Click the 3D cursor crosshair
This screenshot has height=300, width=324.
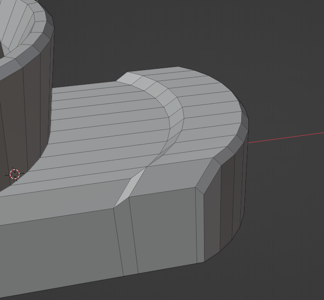(14, 174)
